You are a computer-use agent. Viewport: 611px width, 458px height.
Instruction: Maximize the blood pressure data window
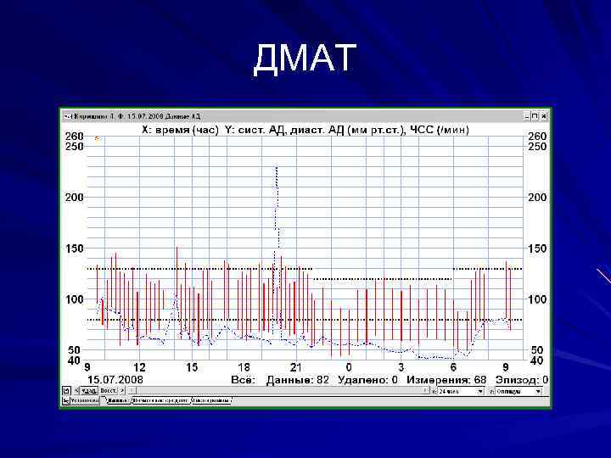(535, 116)
